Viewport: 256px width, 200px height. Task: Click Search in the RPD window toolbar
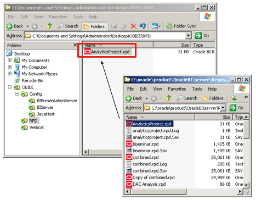point(68,26)
